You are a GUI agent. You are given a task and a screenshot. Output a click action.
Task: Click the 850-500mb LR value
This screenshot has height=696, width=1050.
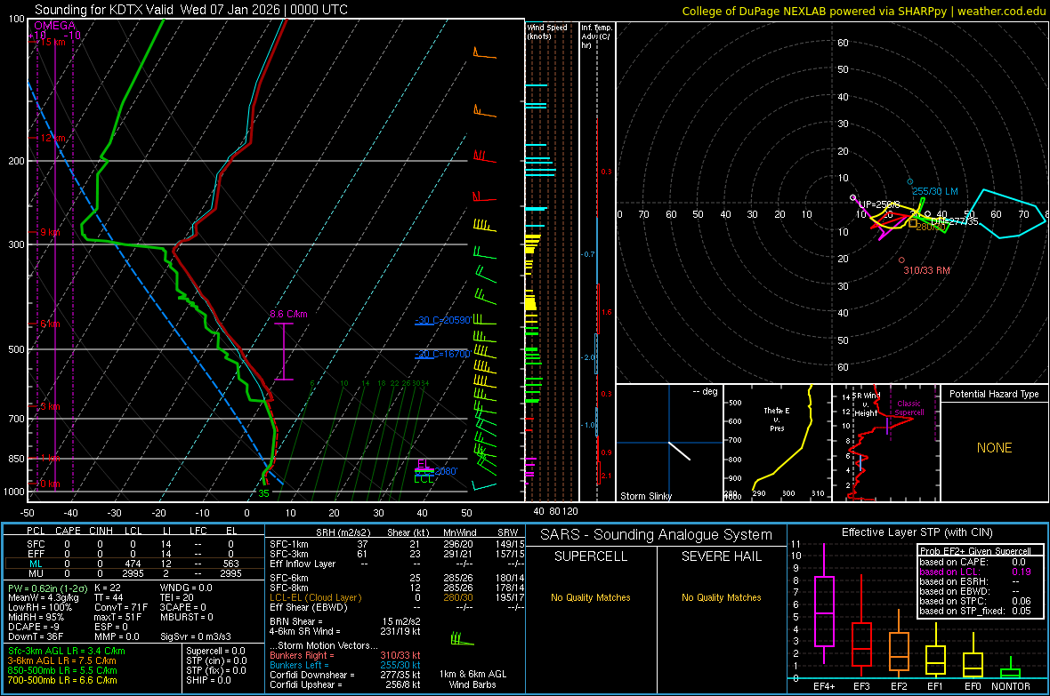(62, 670)
